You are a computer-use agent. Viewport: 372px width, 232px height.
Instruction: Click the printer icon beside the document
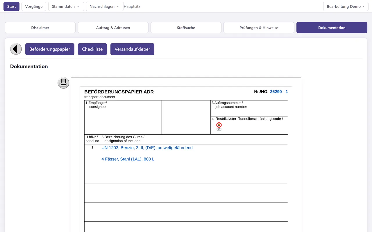pyautogui.click(x=63, y=83)
